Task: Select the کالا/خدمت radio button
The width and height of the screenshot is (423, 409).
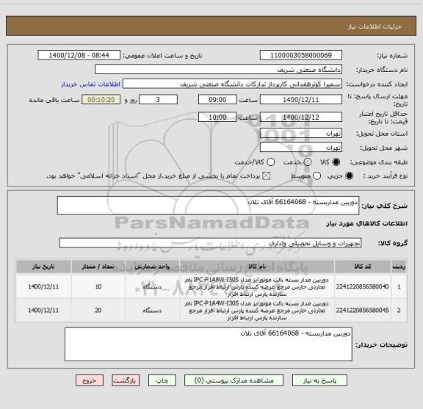Action: (270, 162)
